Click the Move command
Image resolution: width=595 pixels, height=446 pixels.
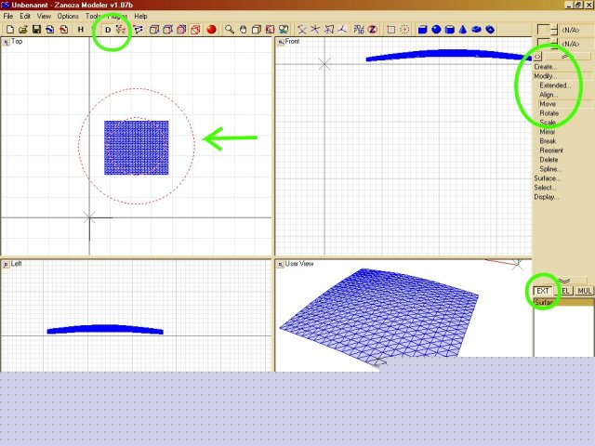pyautogui.click(x=548, y=104)
